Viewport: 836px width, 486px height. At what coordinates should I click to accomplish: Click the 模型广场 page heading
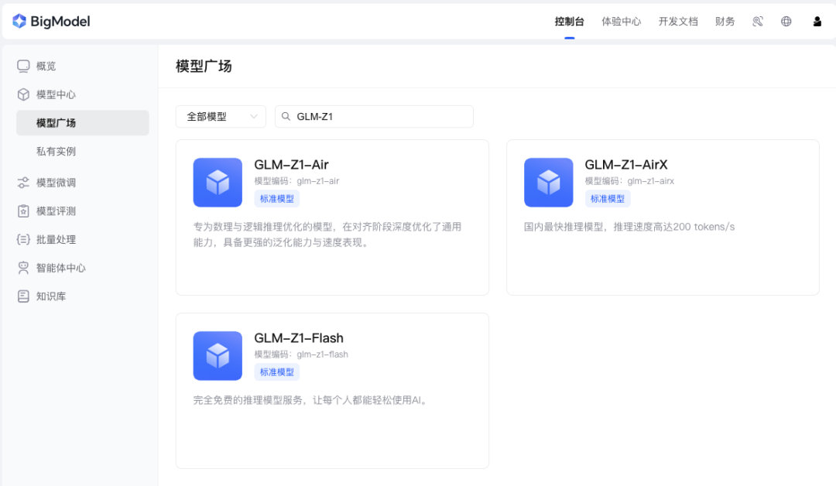(x=204, y=66)
